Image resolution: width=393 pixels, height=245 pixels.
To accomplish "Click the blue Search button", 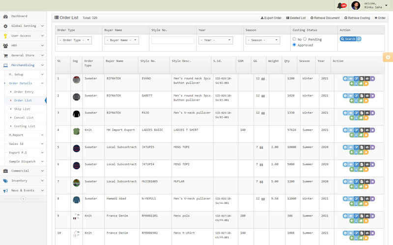I will (x=348, y=39).
